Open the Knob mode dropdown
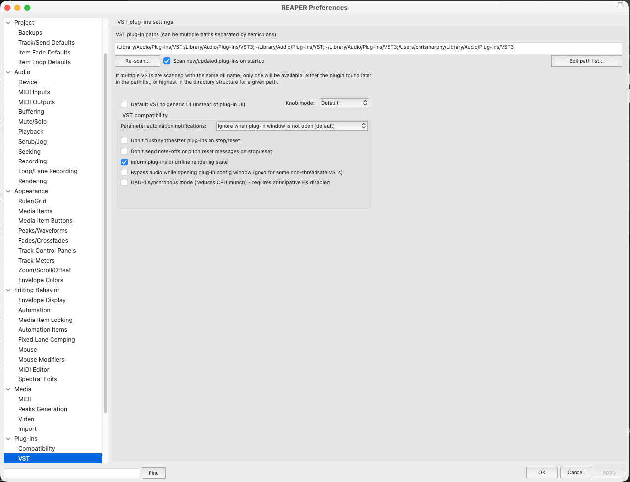Screen dimensions: 630x482 (x=345, y=103)
